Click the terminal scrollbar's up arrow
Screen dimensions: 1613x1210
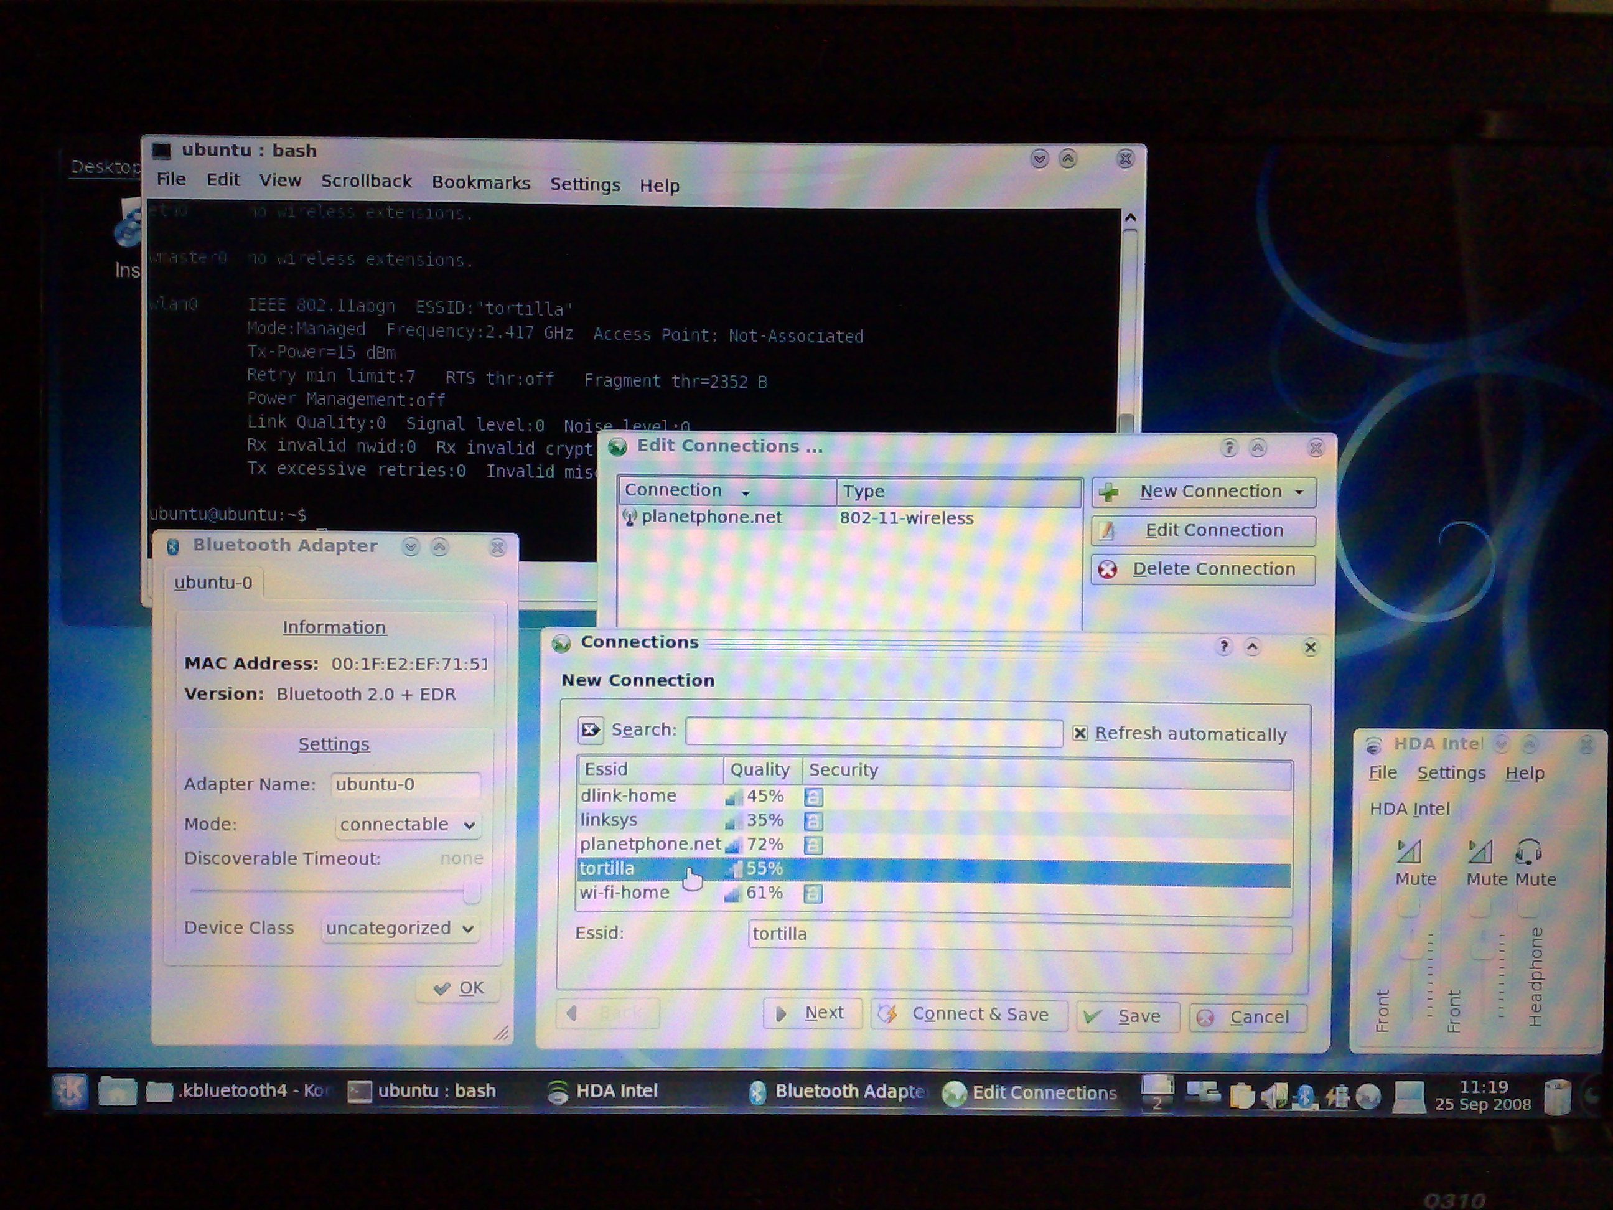point(1130,218)
